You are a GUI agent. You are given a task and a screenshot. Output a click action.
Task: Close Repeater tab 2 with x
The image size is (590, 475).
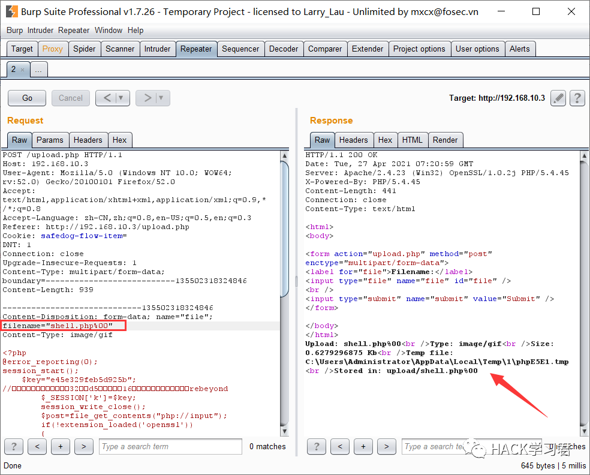point(23,70)
